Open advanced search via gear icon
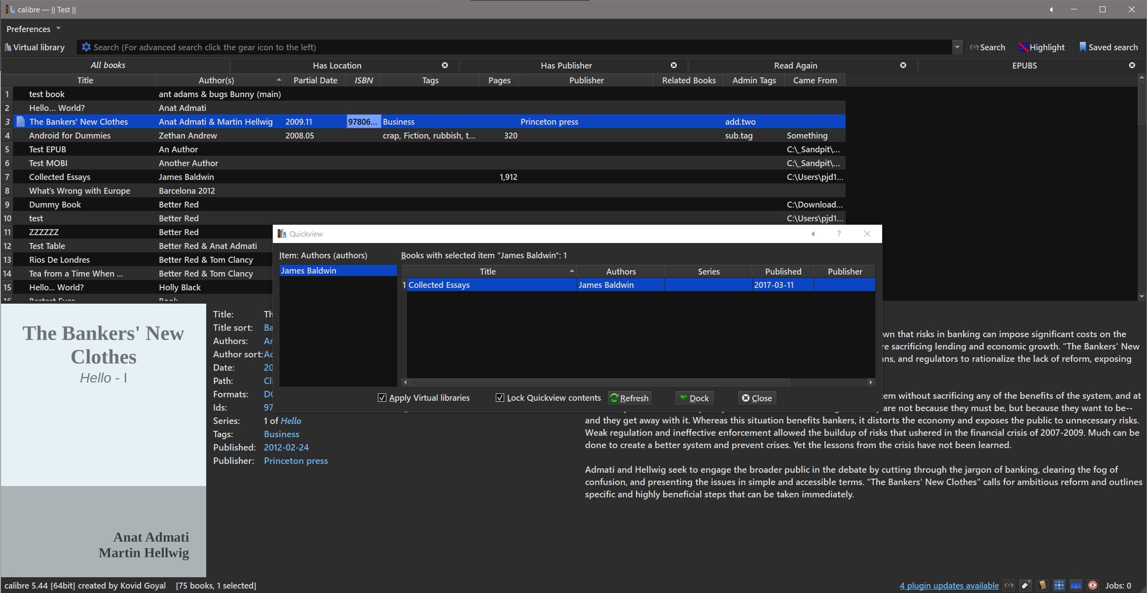The width and height of the screenshot is (1147, 593). [86, 47]
